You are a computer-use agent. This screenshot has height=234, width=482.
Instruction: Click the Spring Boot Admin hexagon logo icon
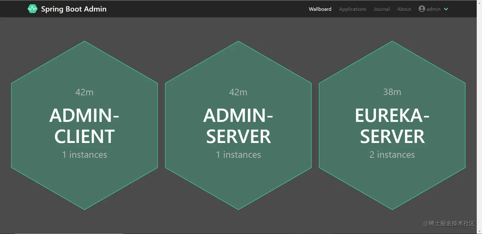pyautogui.click(x=32, y=9)
